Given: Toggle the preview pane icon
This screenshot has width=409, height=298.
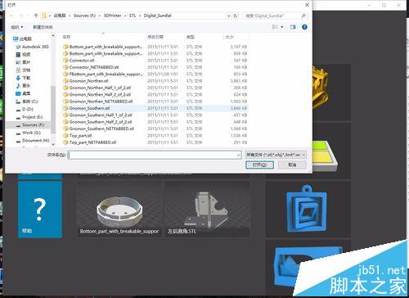Looking at the screenshot, I should tap(293, 27).
